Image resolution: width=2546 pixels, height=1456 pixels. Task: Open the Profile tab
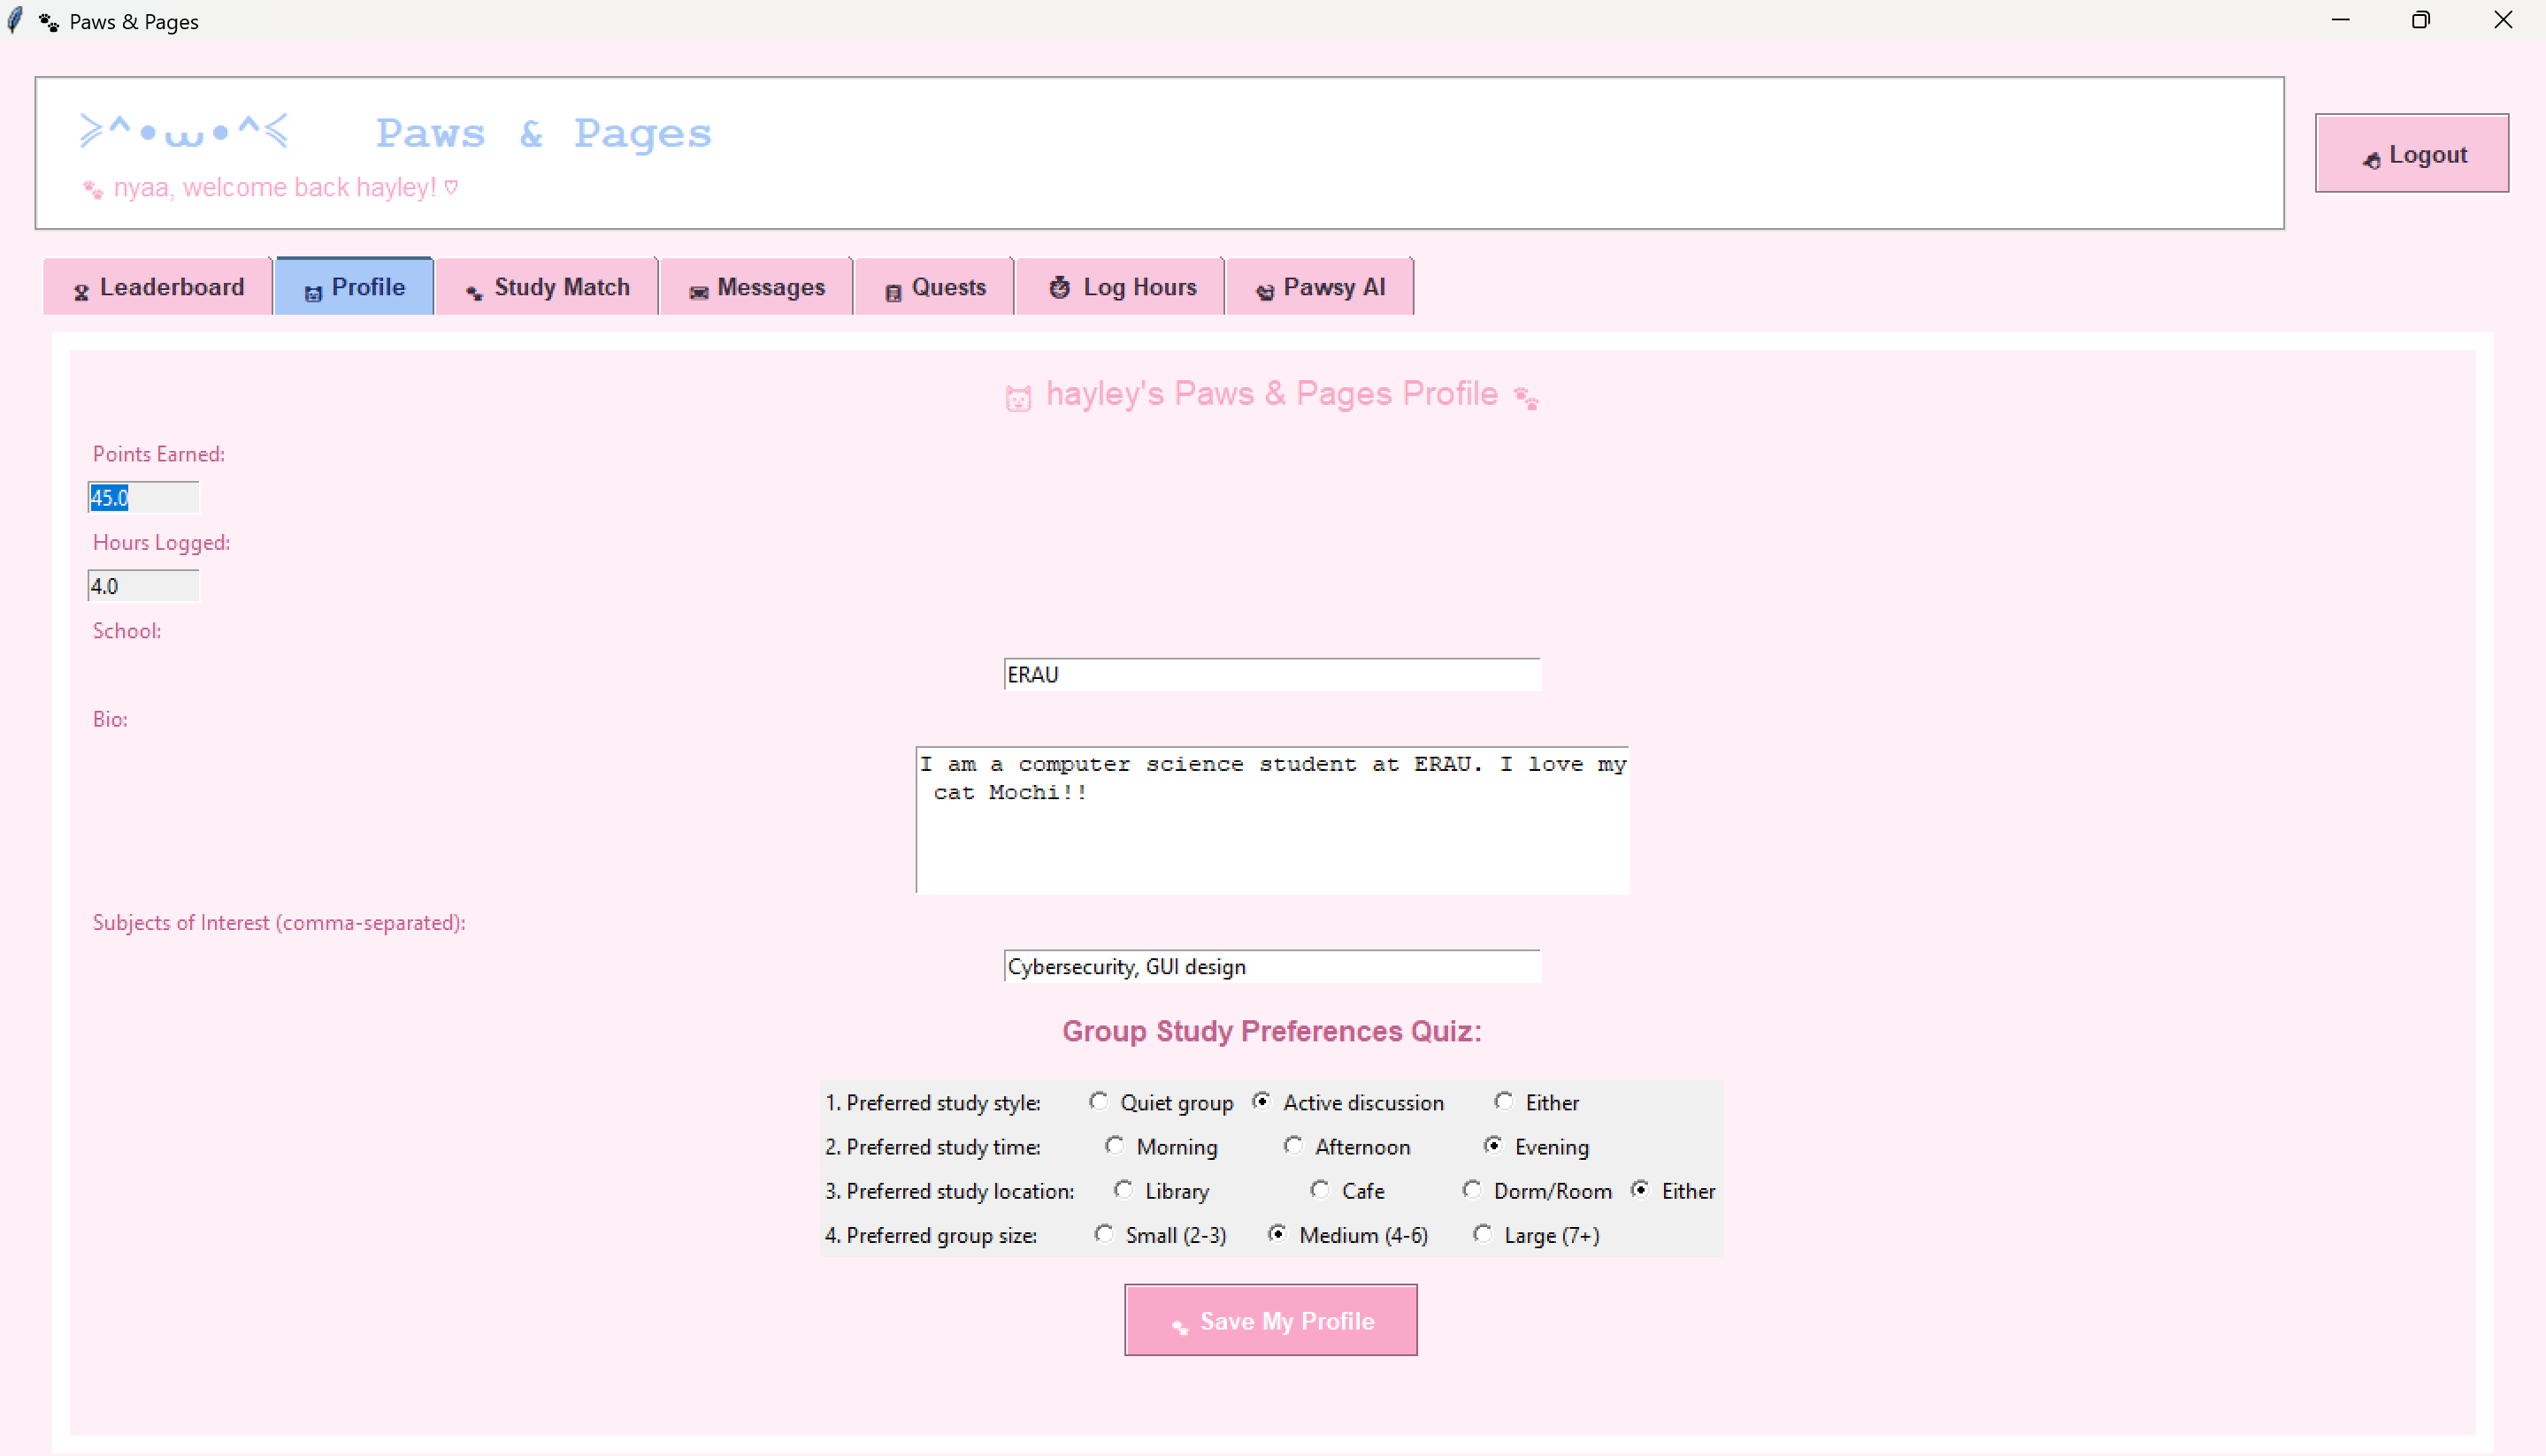[x=354, y=287]
